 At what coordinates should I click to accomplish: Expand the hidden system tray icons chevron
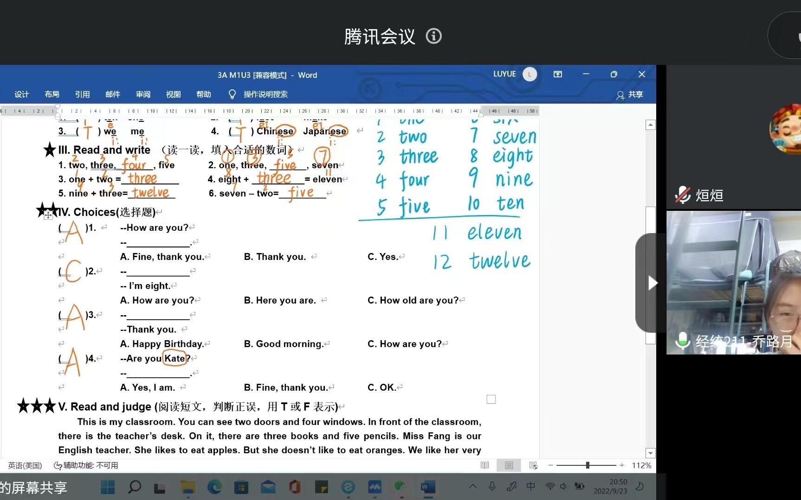[x=472, y=486]
